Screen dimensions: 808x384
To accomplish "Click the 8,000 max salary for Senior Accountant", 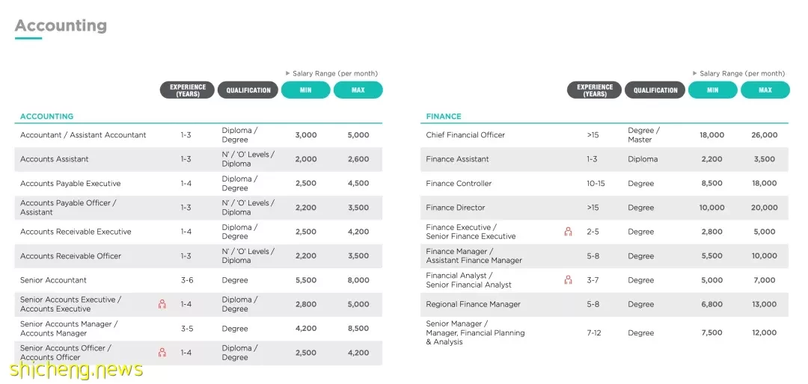I will click(358, 280).
